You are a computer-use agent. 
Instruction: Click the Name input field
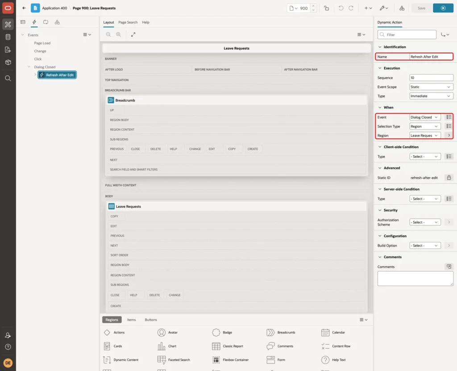click(x=431, y=57)
